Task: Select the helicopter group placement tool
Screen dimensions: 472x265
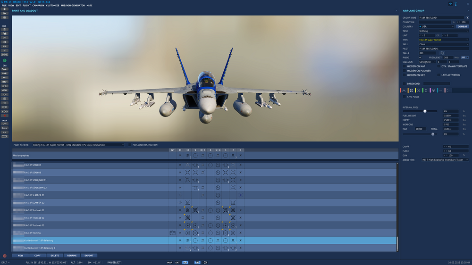Action: tap(5, 74)
